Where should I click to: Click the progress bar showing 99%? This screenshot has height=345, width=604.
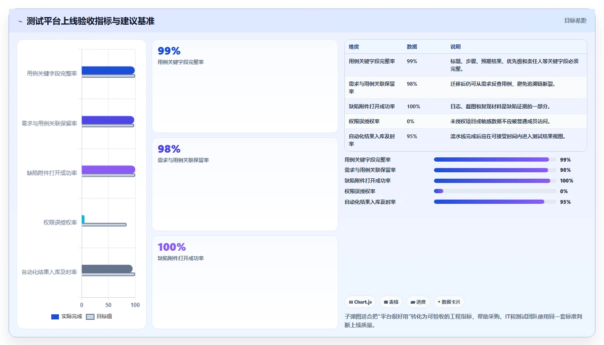pyautogui.click(x=495, y=159)
